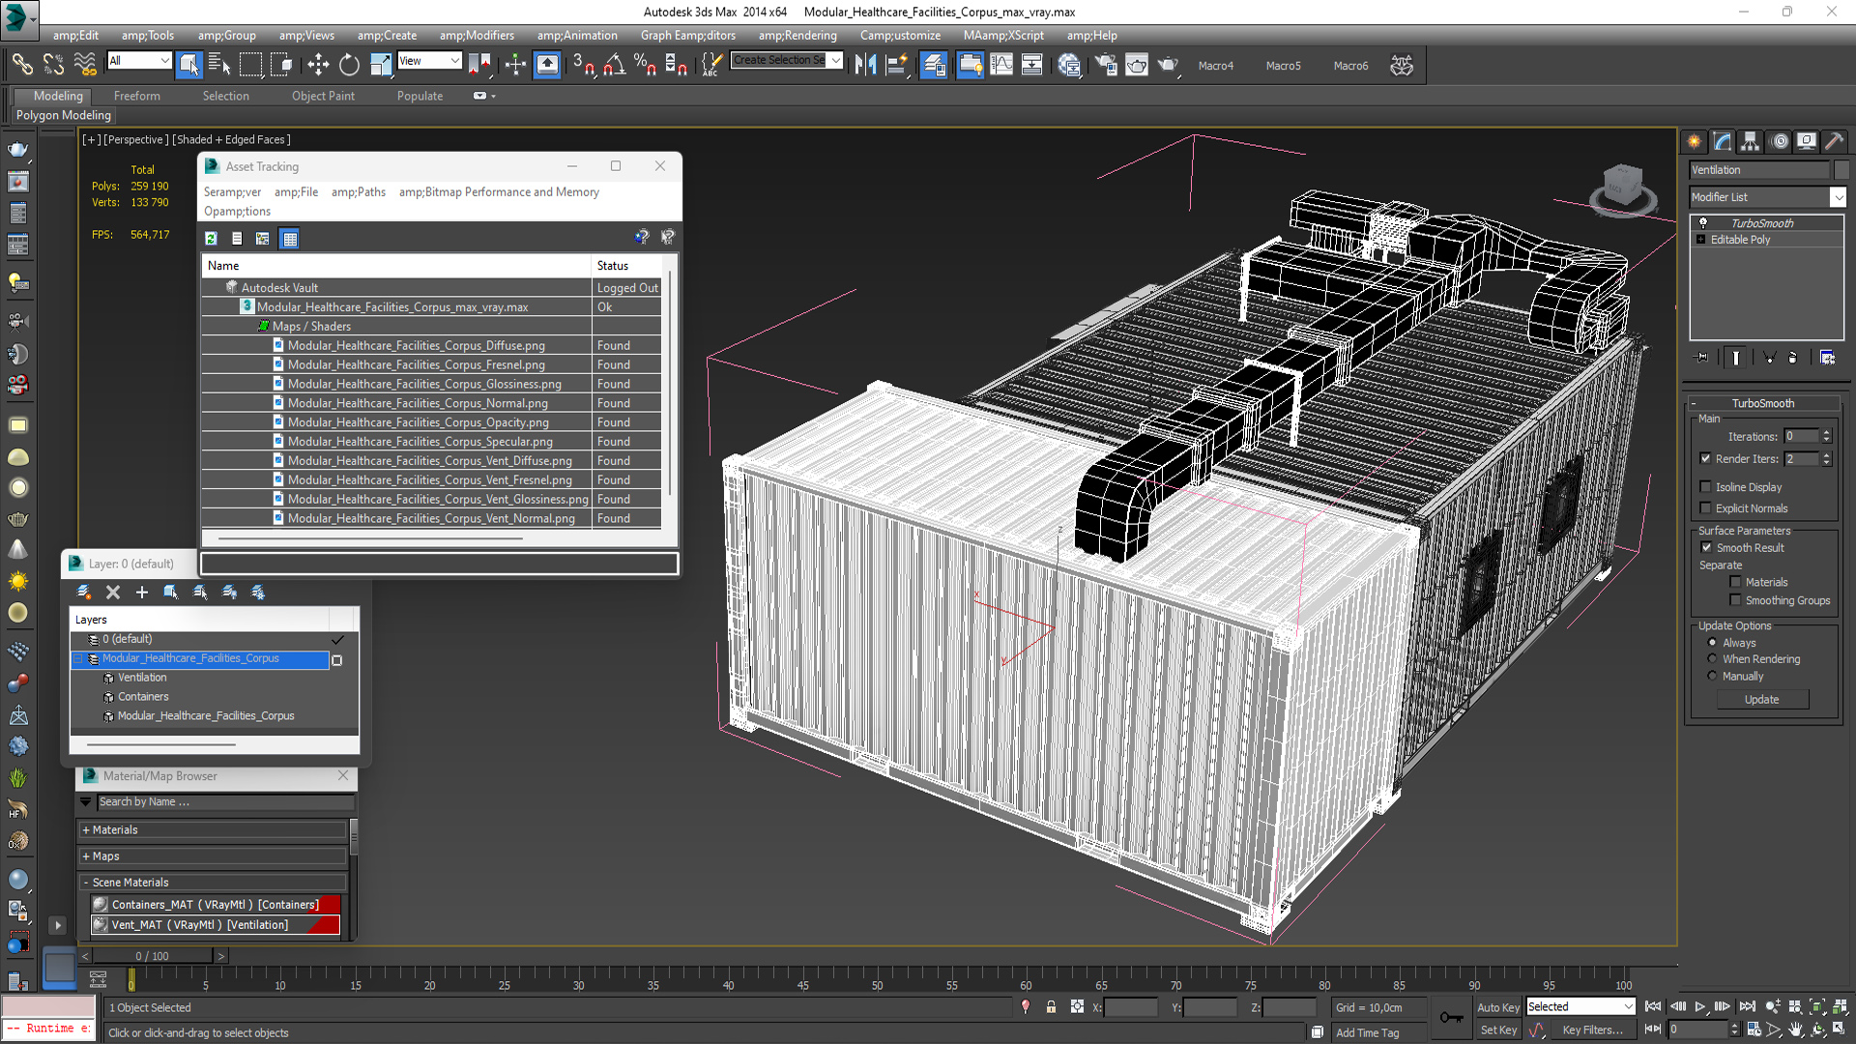
Task: Click the viewport ViewCube
Action: coord(1622,186)
